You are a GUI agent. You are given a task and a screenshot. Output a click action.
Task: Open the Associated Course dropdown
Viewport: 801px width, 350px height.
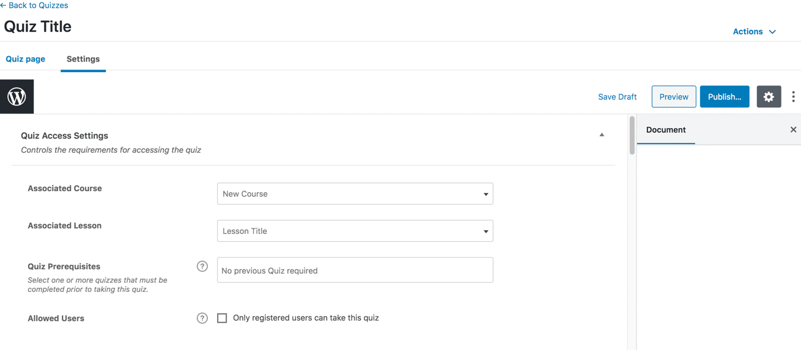(355, 194)
